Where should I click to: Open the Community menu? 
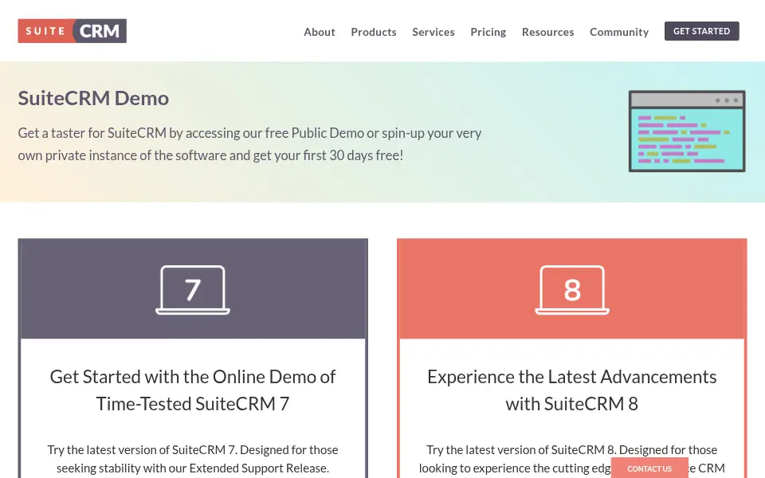tap(619, 32)
